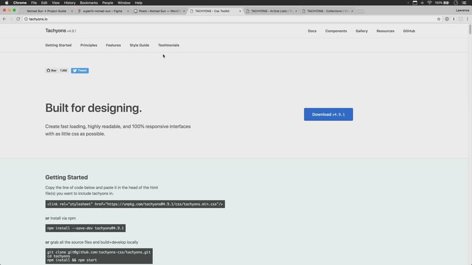Viewport: 472px width, 265px height.
Task: Open the History menu
Action: click(70, 3)
